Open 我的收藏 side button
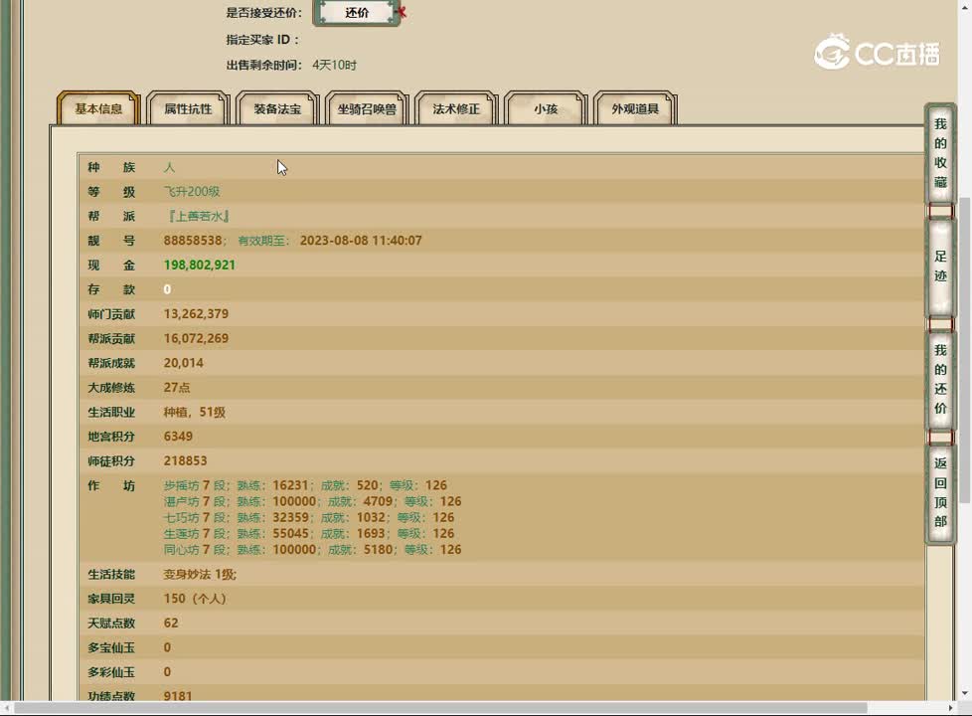 pos(940,152)
